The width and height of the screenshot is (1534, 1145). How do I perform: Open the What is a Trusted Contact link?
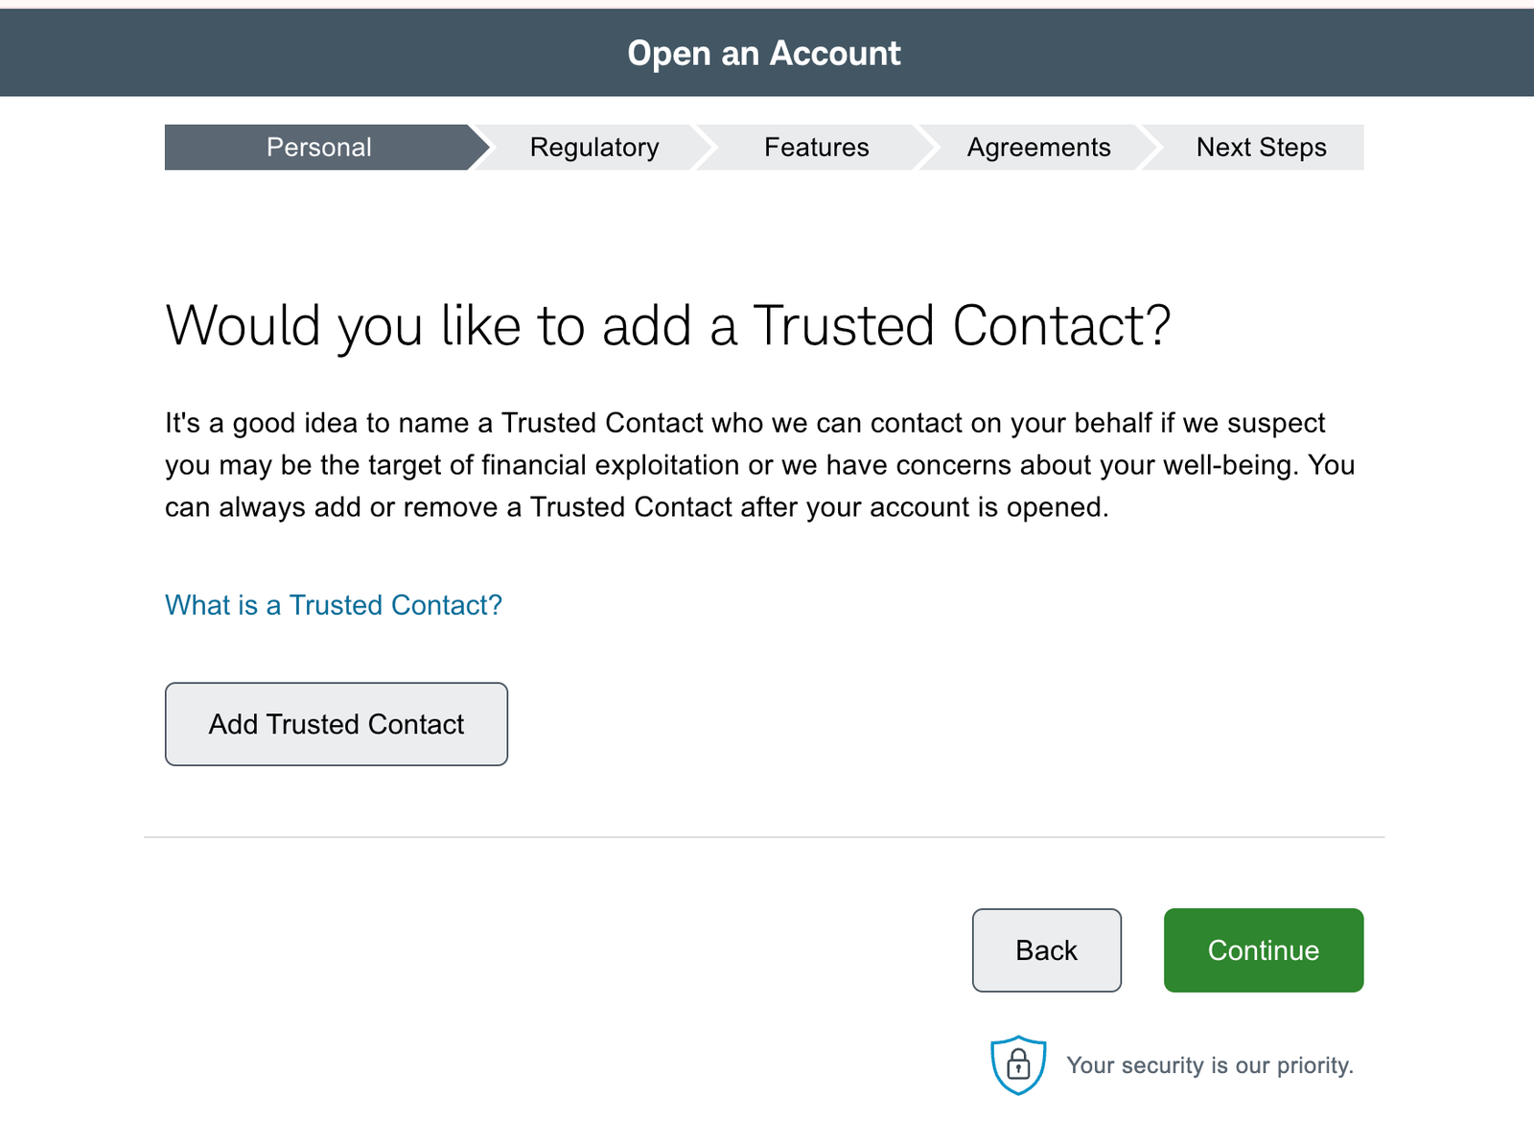pos(334,605)
